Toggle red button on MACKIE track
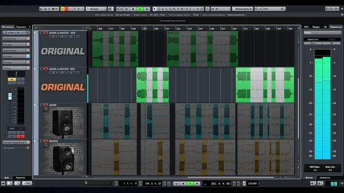The height and width of the screenshot is (193, 344). click(x=46, y=141)
